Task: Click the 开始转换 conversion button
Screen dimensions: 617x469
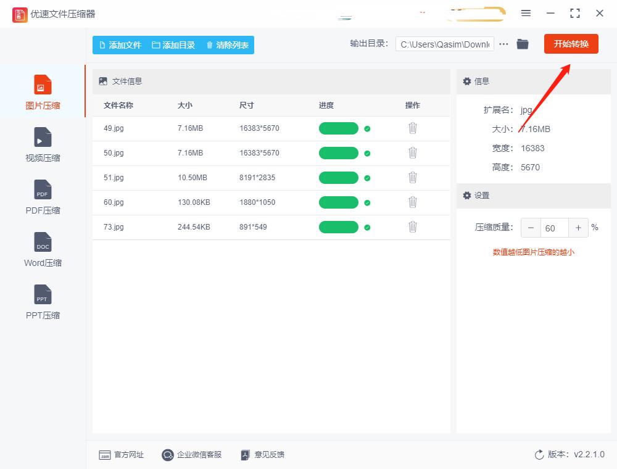Action: [x=571, y=44]
